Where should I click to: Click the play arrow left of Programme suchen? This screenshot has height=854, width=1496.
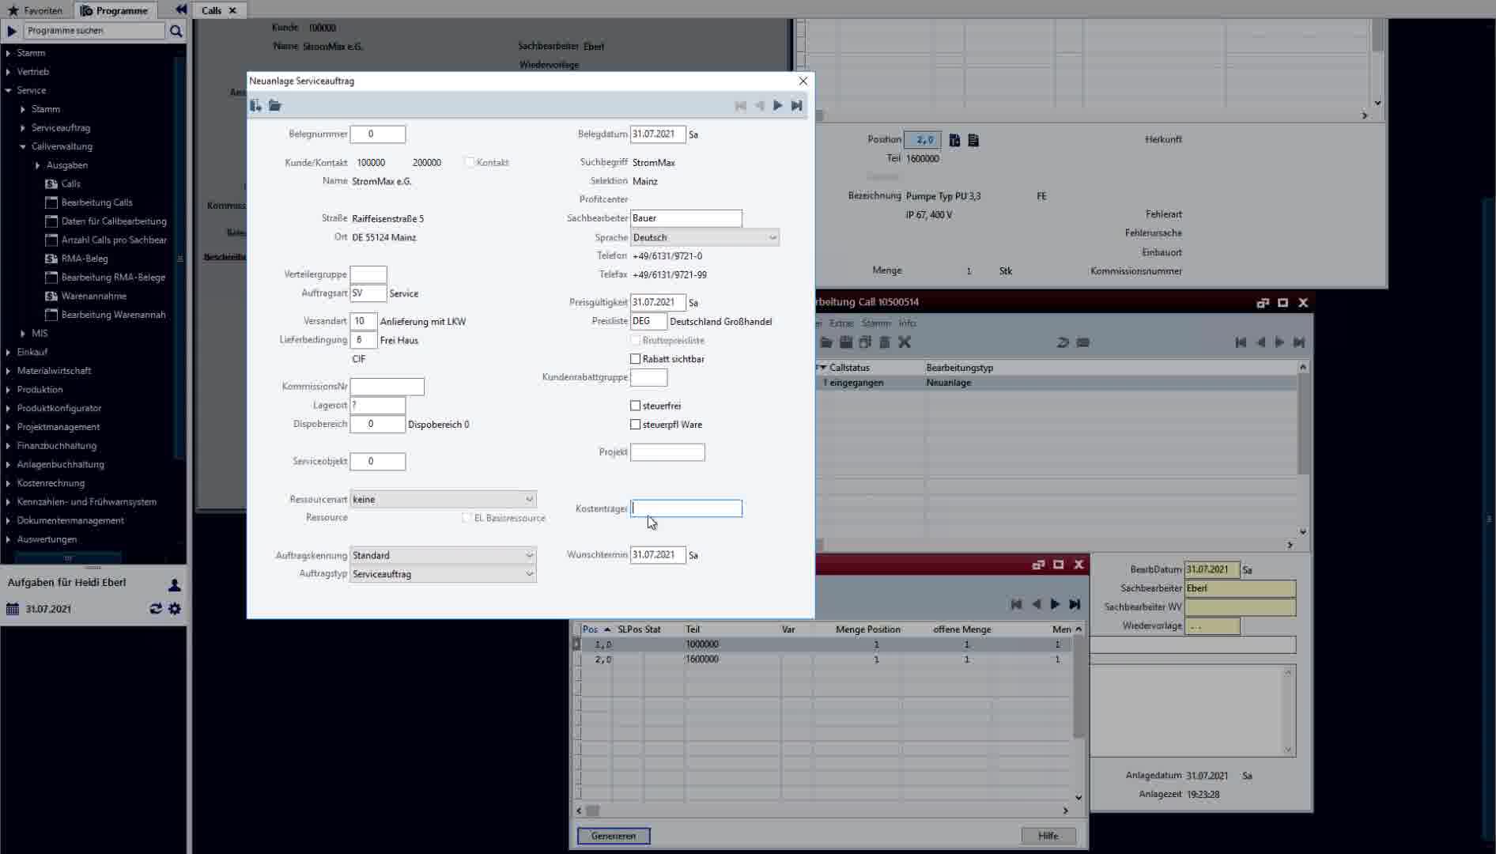tap(12, 31)
